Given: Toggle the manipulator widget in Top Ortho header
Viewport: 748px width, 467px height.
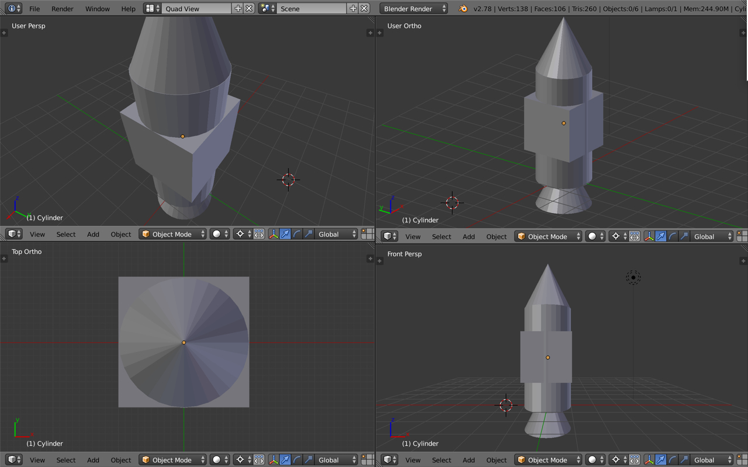Looking at the screenshot, I should pyautogui.click(x=273, y=459).
